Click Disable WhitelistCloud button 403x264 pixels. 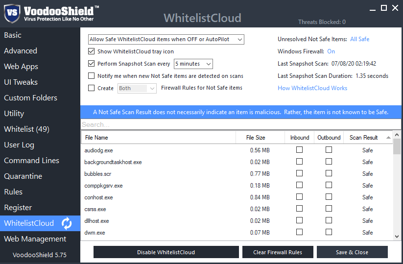pyautogui.click(x=166, y=252)
